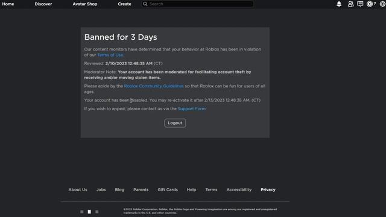Open the friends icon in top bar
The width and height of the screenshot is (386, 217).
350,4
